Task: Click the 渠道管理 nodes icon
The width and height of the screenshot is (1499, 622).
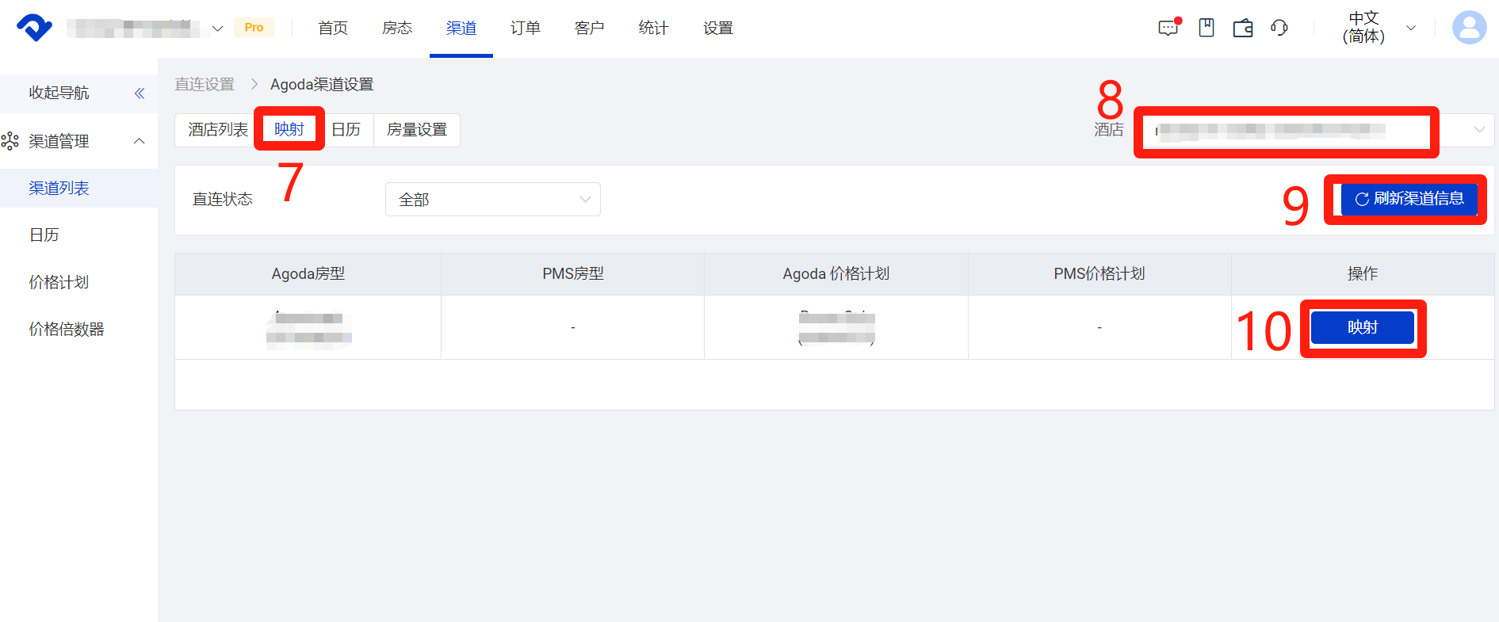Action: coord(10,141)
